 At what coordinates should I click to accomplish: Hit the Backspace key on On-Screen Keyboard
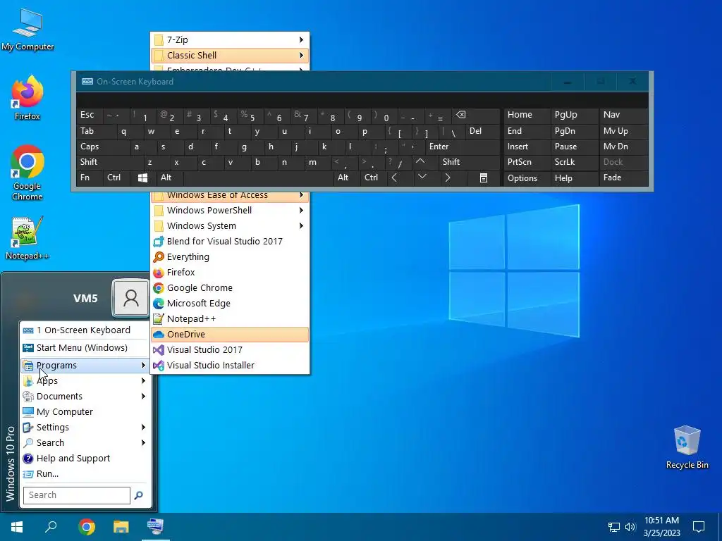point(475,116)
